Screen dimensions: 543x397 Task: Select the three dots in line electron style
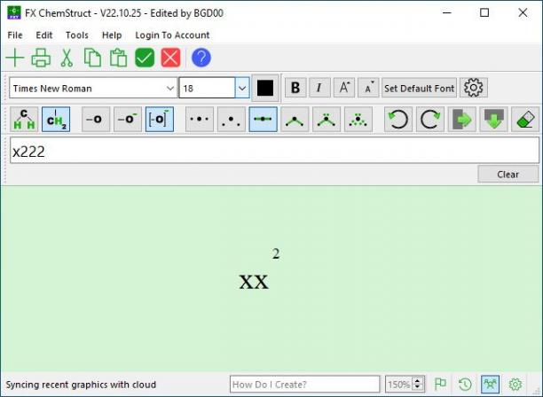click(200, 120)
